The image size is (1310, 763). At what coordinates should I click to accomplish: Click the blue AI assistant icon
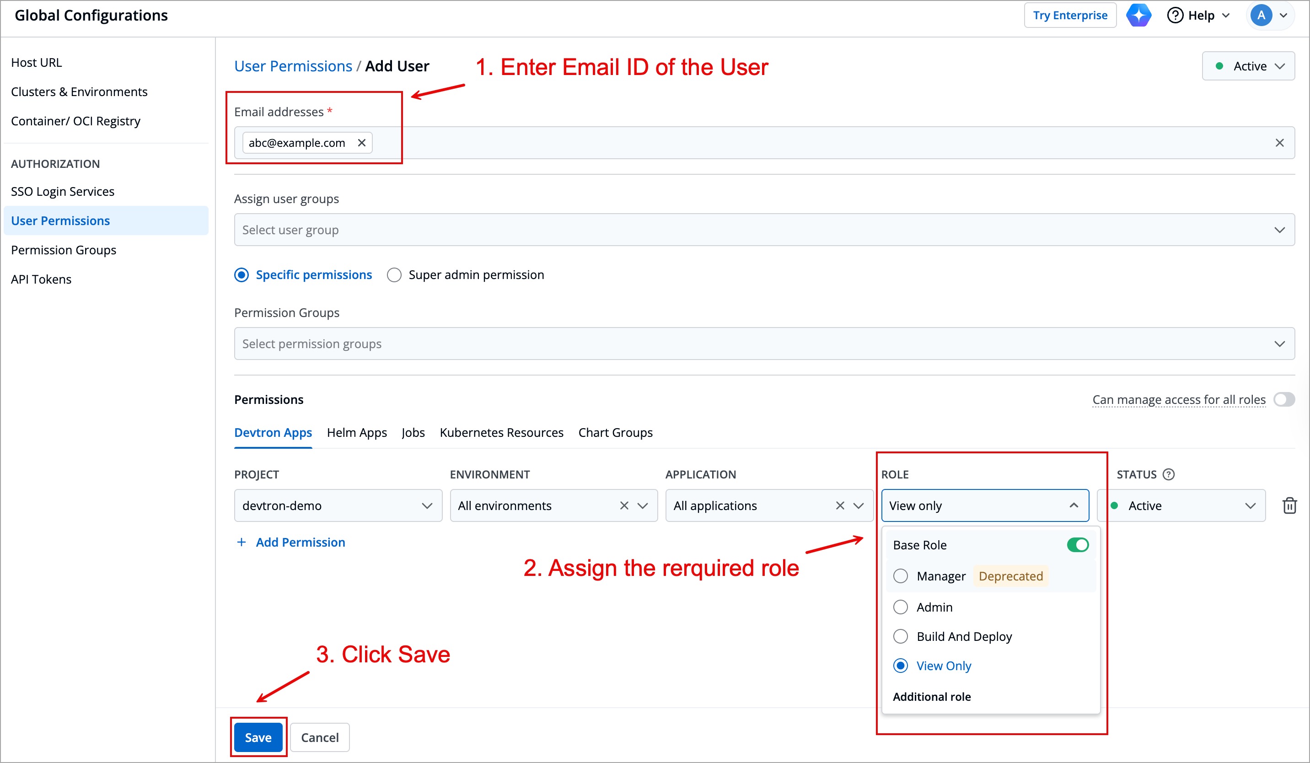[x=1138, y=15]
